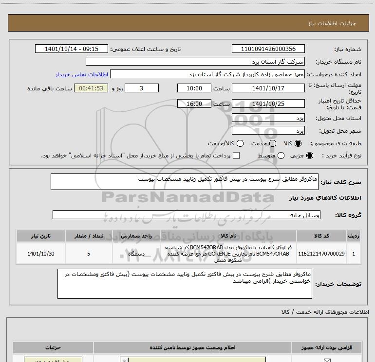Click the price validity date 1401/10/25
375x362 pixels.
[268, 103]
